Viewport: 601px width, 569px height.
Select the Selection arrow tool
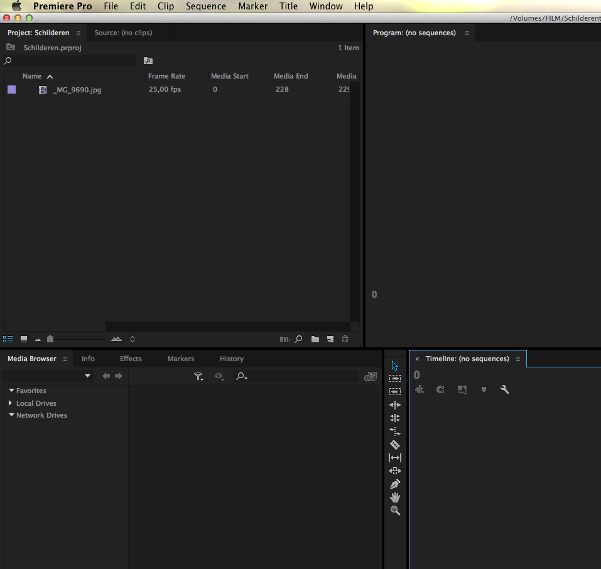coord(395,366)
